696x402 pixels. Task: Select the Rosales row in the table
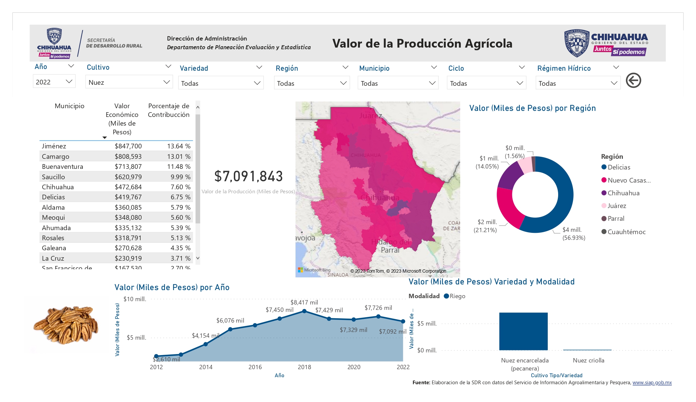[x=116, y=238]
